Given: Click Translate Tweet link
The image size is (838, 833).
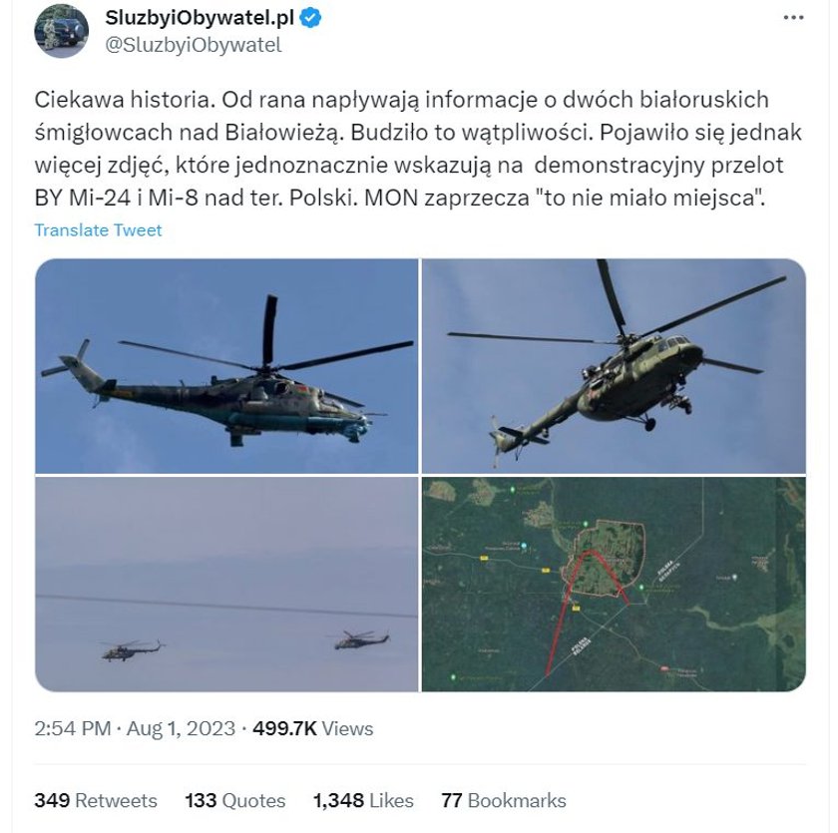Looking at the screenshot, I should [98, 230].
